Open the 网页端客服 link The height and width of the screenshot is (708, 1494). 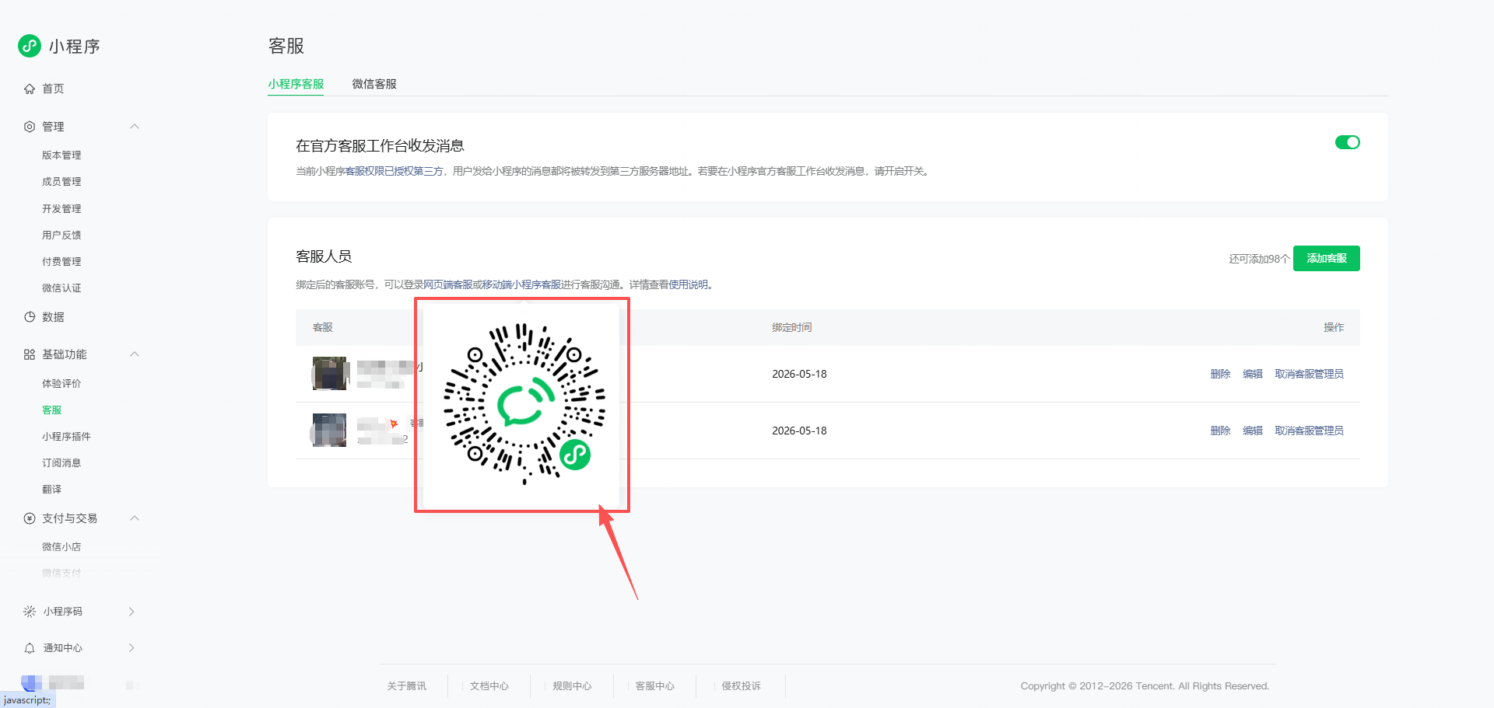(447, 284)
